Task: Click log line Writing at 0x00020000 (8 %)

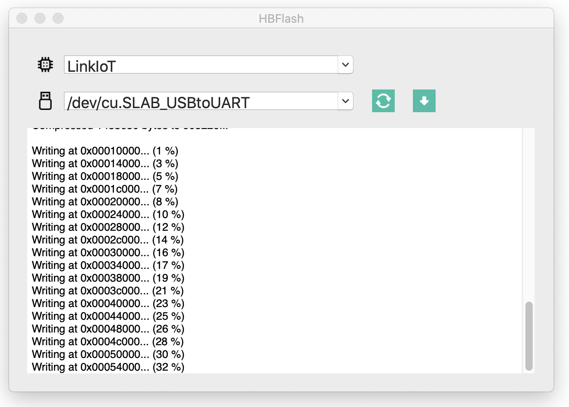Action: (x=105, y=201)
